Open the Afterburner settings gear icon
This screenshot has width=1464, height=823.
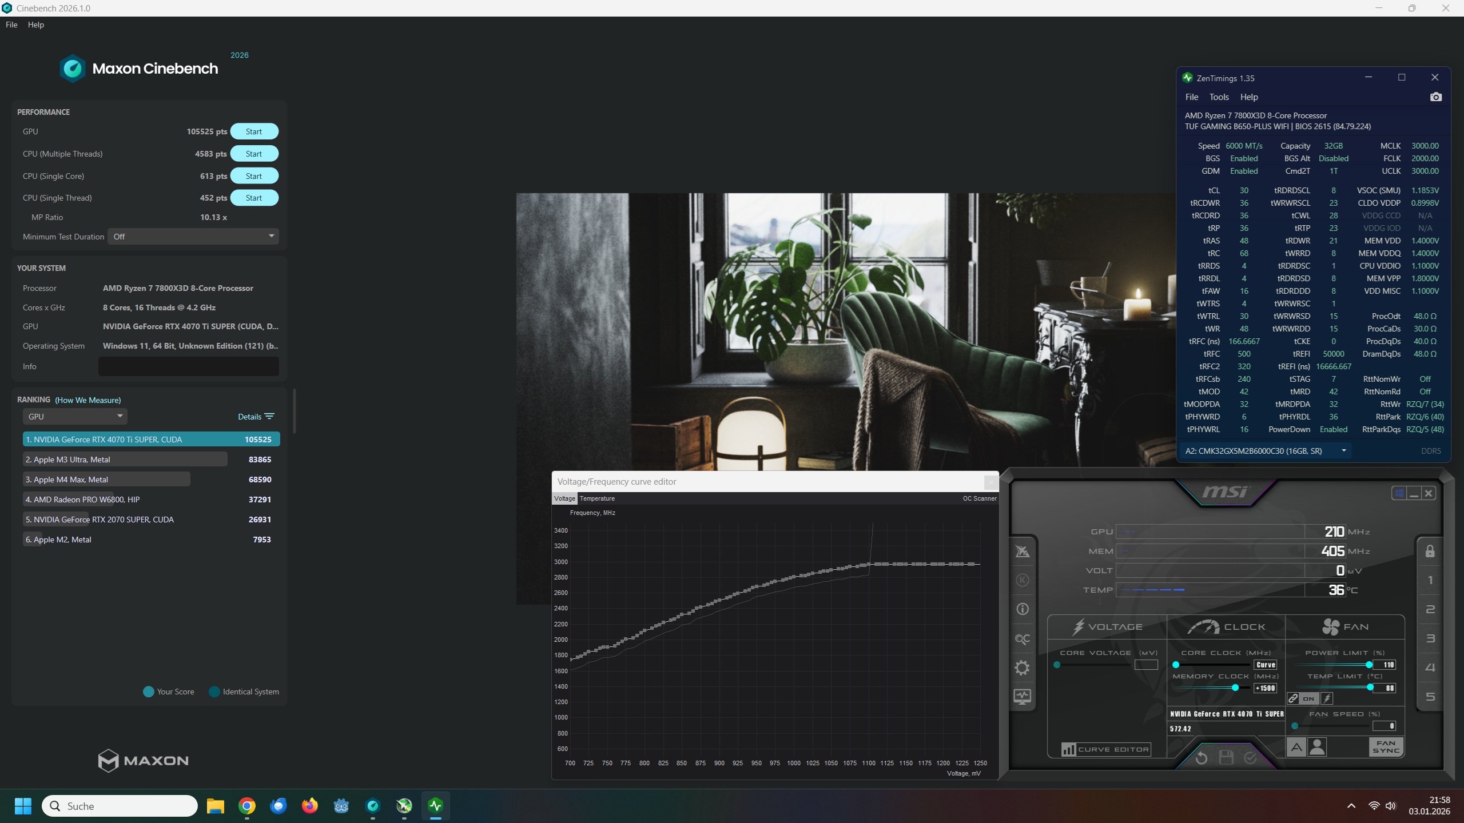pyautogui.click(x=1023, y=666)
